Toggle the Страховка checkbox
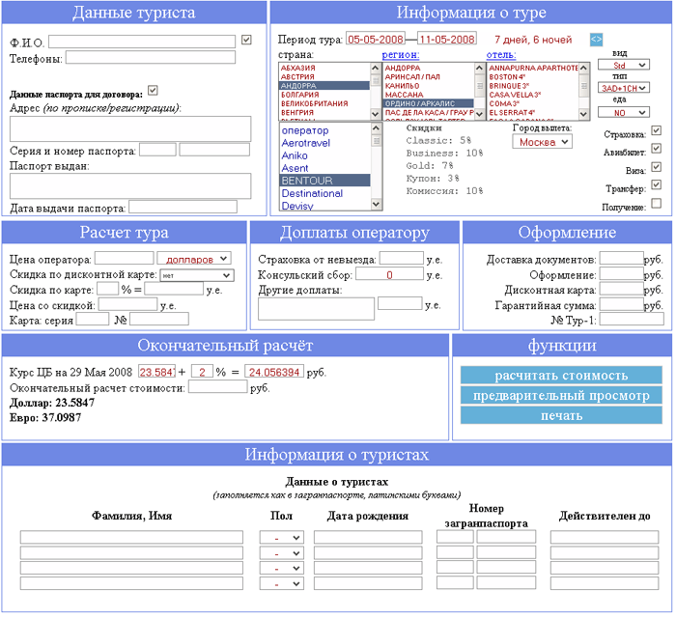Image resolution: width=676 pixels, height=619 pixels. (657, 130)
